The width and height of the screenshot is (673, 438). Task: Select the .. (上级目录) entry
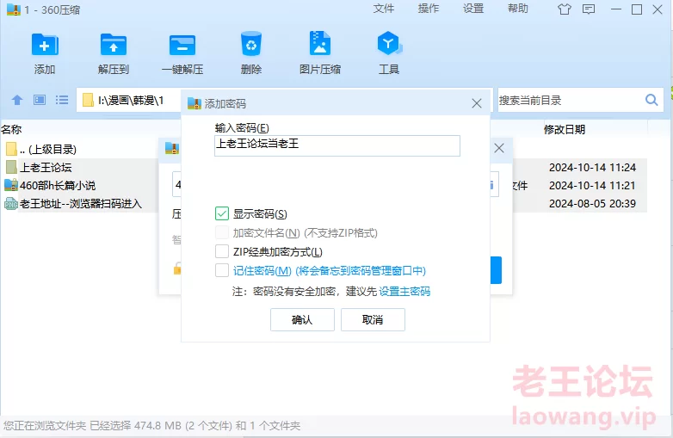(48, 149)
